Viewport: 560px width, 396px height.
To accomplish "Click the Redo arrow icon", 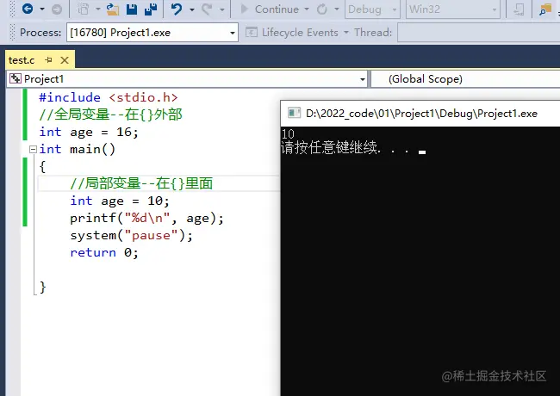I will point(207,9).
